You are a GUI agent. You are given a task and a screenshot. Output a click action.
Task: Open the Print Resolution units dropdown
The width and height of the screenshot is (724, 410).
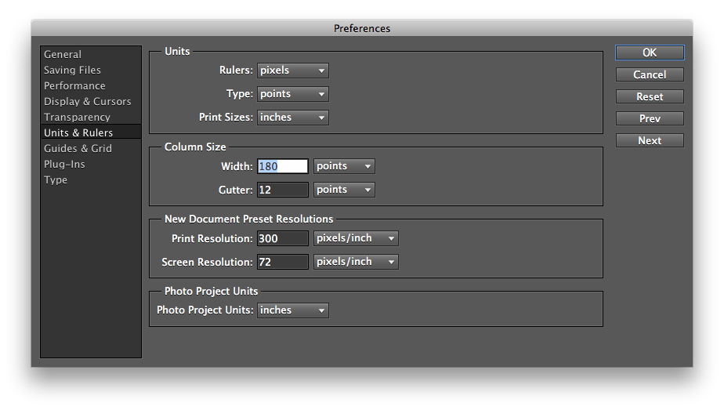[356, 238]
